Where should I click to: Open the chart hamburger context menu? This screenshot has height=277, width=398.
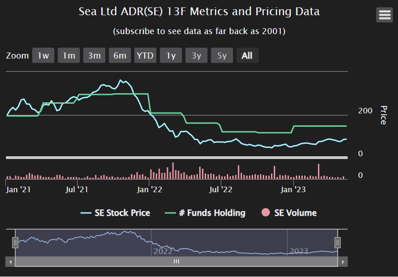(384, 15)
